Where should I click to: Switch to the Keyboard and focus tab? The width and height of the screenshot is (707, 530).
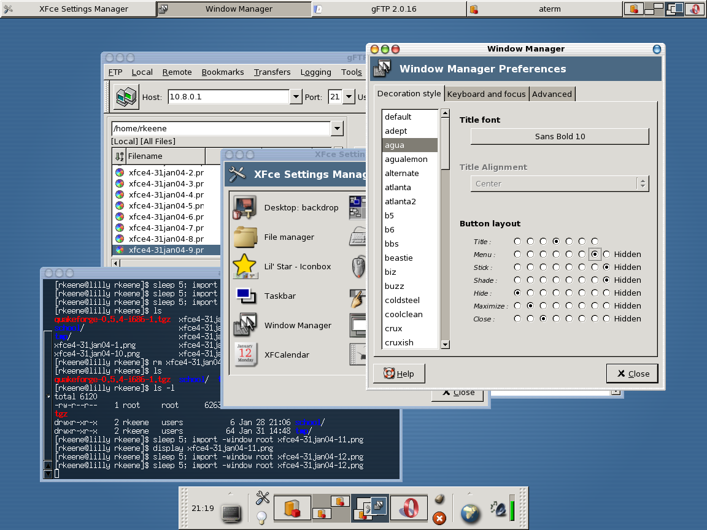[487, 94]
